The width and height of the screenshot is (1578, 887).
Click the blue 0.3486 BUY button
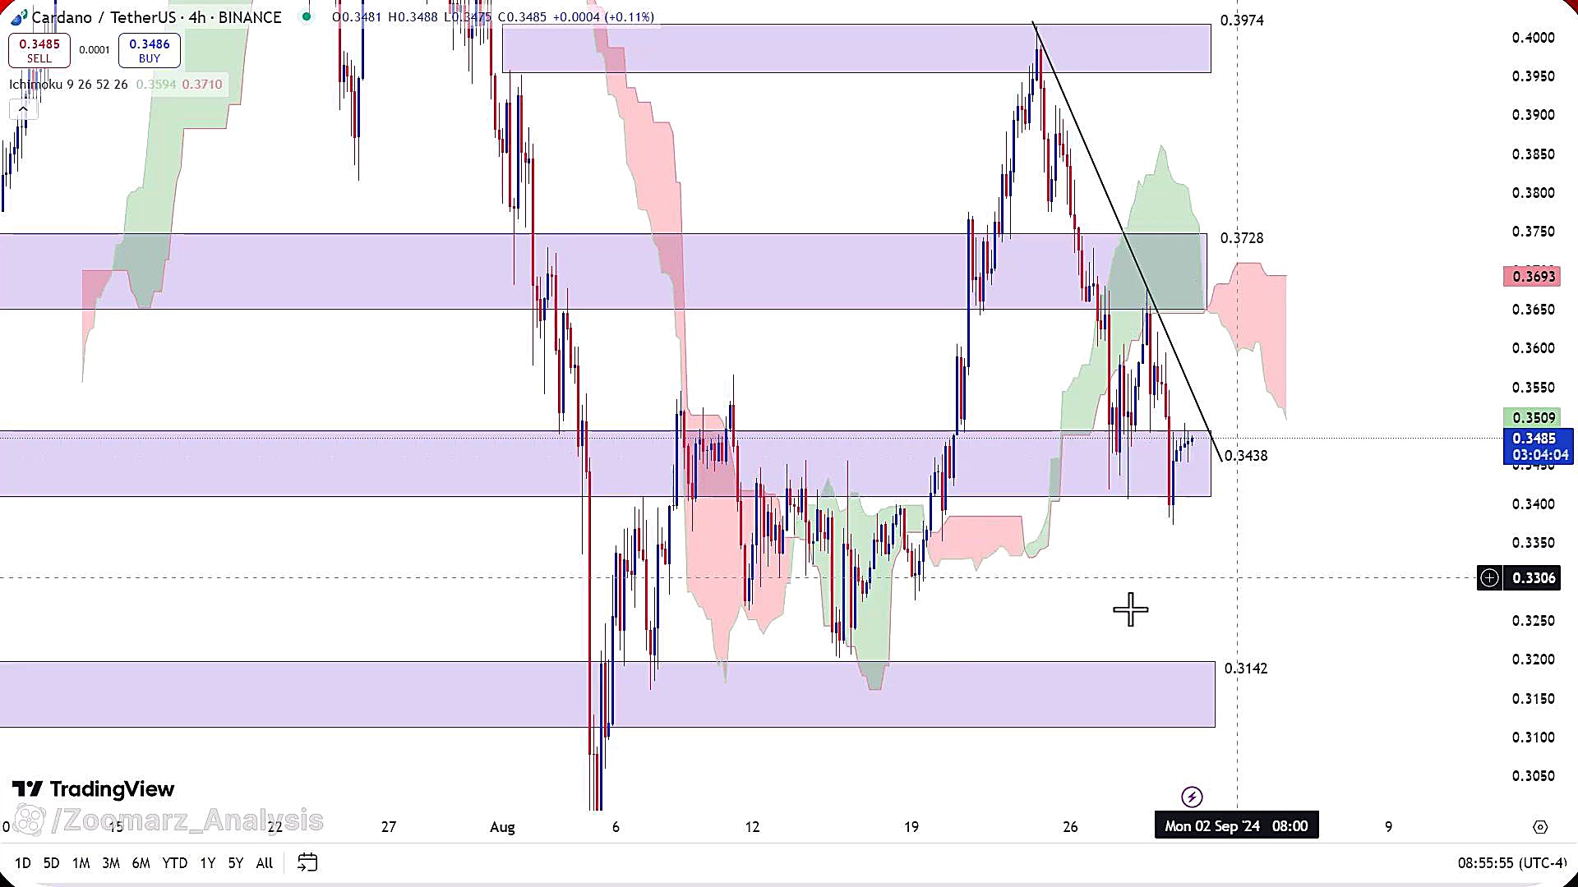click(x=150, y=50)
